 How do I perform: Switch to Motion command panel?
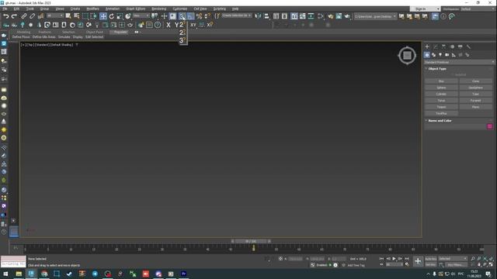coord(452,46)
